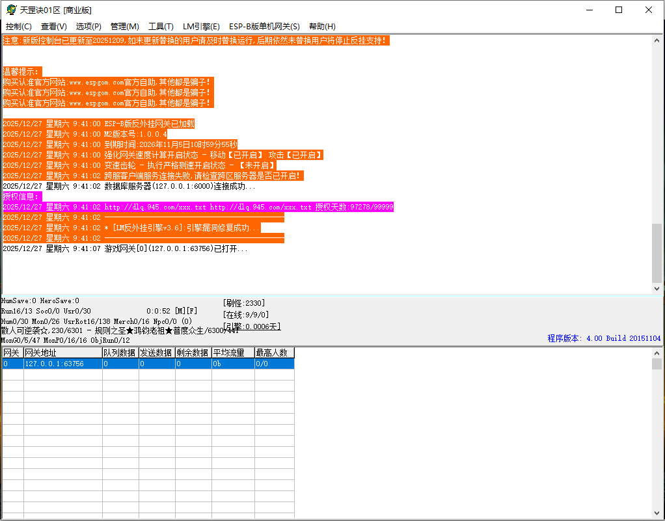The height and width of the screenshot is (521, 665).
Task: Open the ESP-B版单机网关(S) menu
Action: 264,27
